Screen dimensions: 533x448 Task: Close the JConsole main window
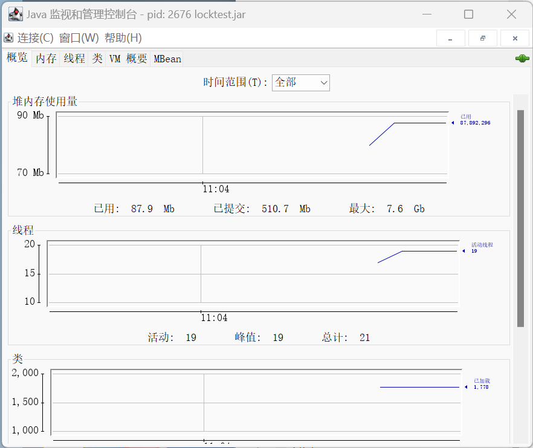[x=511, y=15]
